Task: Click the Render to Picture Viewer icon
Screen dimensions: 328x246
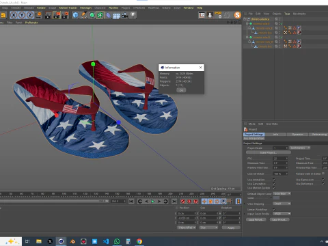Action: point(57,15)
